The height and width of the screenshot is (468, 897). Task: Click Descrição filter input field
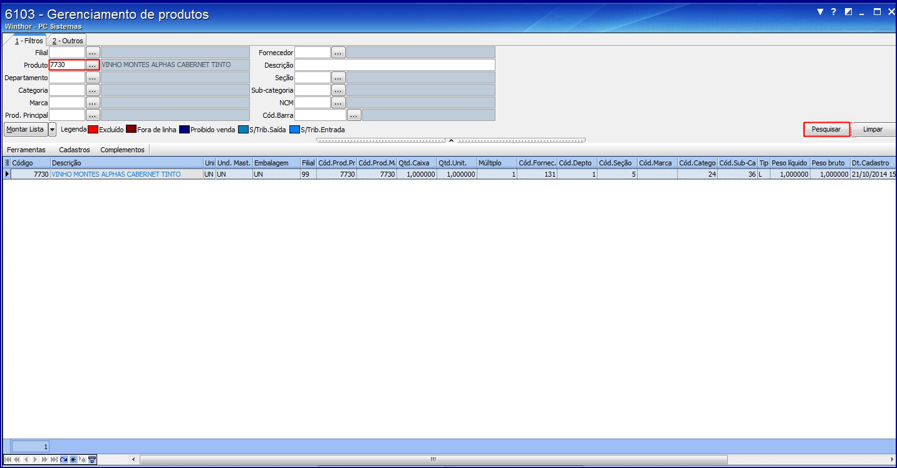point(395,65)
